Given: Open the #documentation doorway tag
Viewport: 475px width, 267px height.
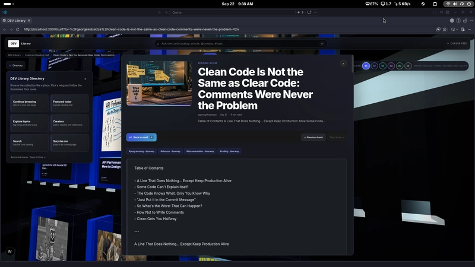Looking at the screenshot, I should click(200, 151).
